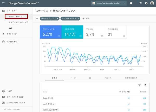Edit the 検索タイプ: ウェブ filter chip
This screenshot has height=112, width=156.
50,18
